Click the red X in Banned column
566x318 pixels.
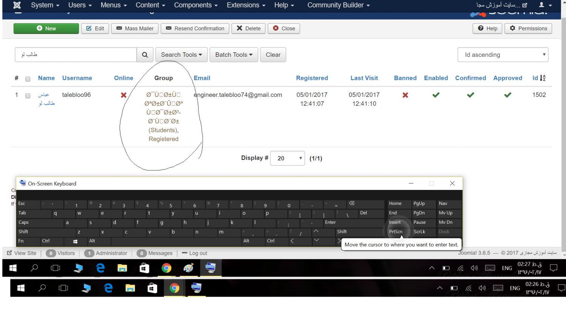coord(405,95)
